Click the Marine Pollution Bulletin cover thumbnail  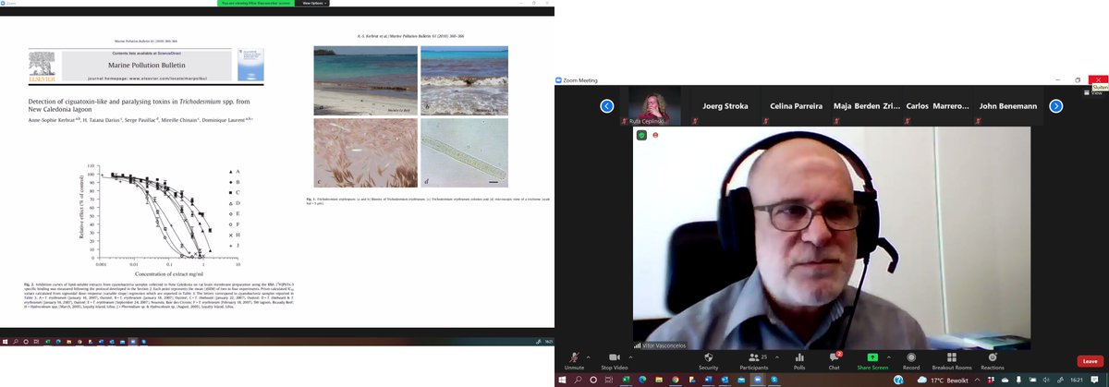coord(251,67)
